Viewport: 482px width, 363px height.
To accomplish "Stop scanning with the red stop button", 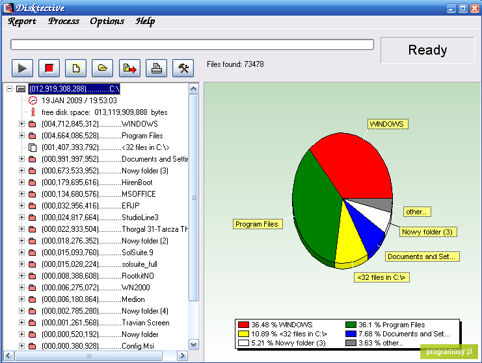I will coord(49,68).
